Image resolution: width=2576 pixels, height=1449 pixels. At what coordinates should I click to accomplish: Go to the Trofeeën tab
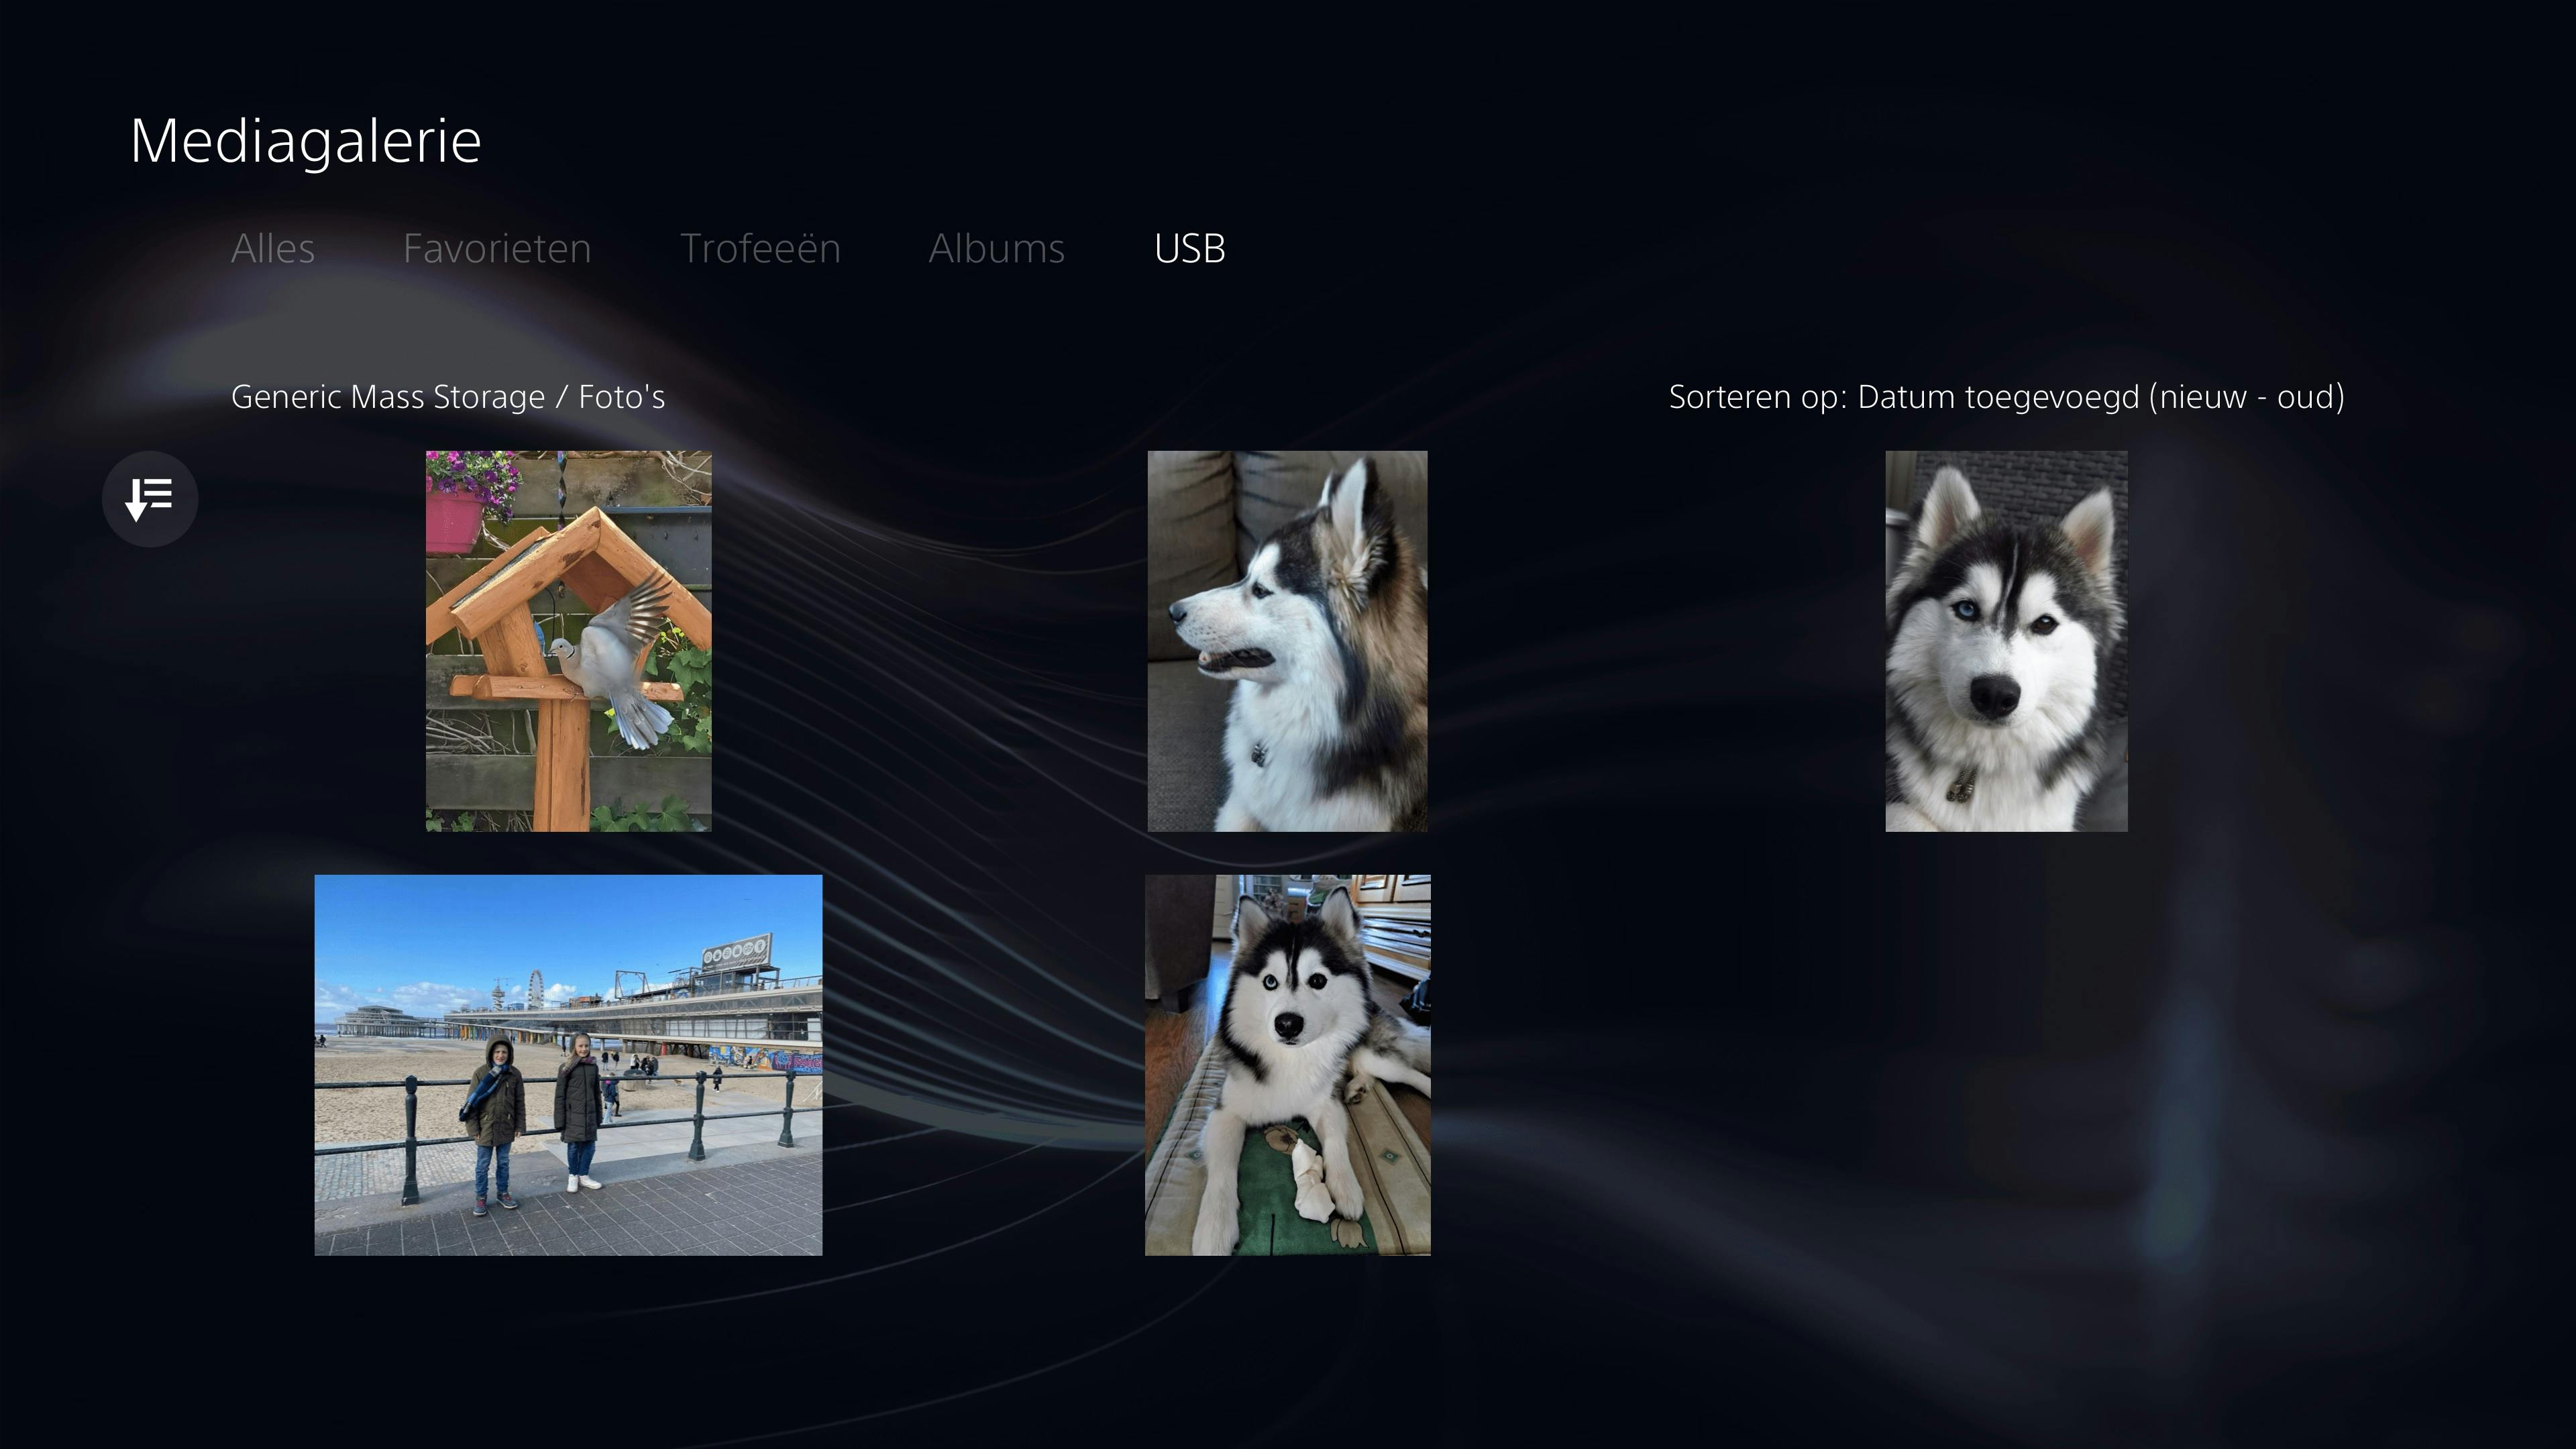760,248
